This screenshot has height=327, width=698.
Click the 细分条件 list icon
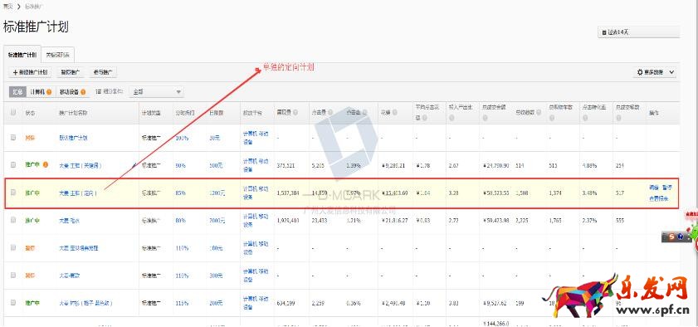pos(99,91)
